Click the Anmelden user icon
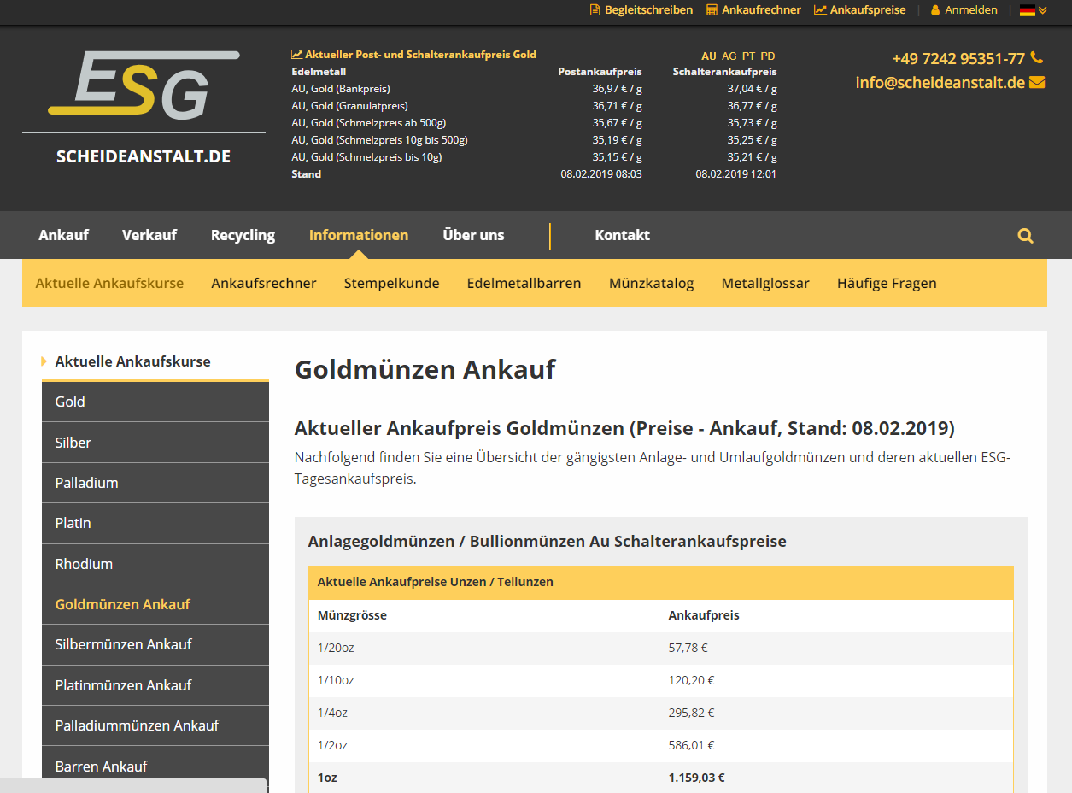The image size is (1072, 793). tap(935, 10)
